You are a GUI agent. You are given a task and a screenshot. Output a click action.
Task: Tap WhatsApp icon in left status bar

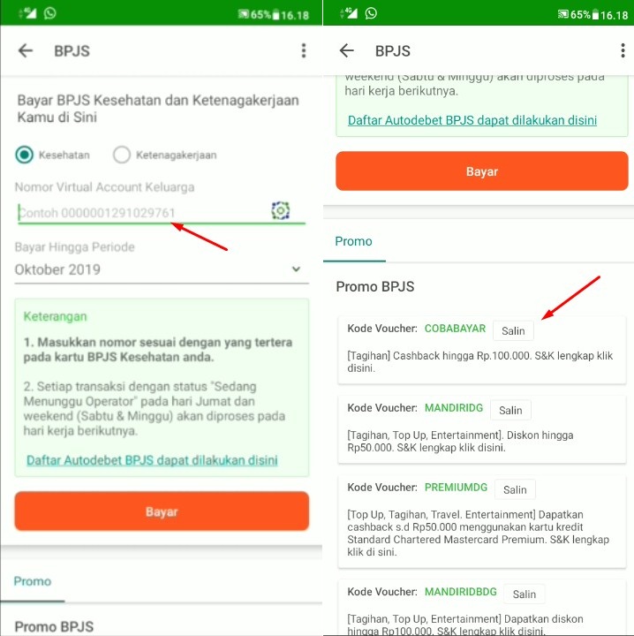49,13
